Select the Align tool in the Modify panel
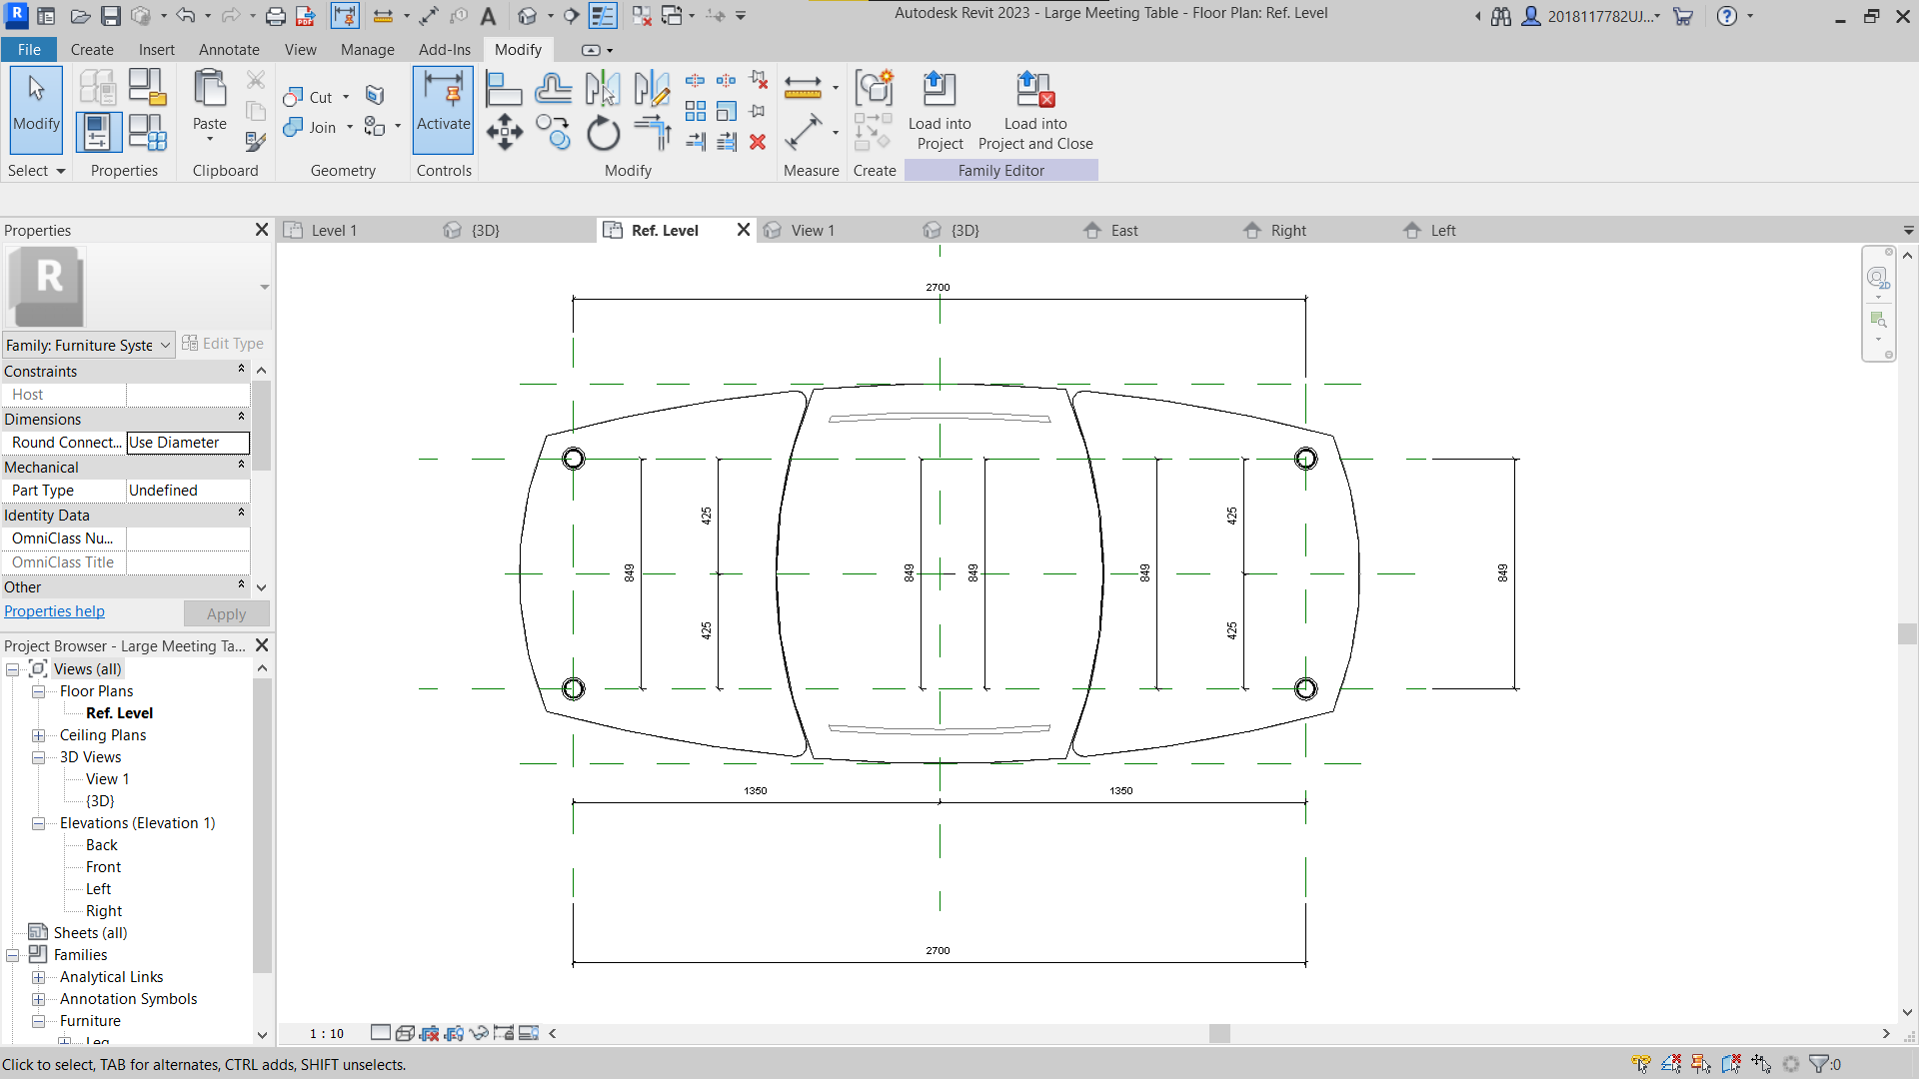This screenshot has height=1079, width=1919. (504, 88)
